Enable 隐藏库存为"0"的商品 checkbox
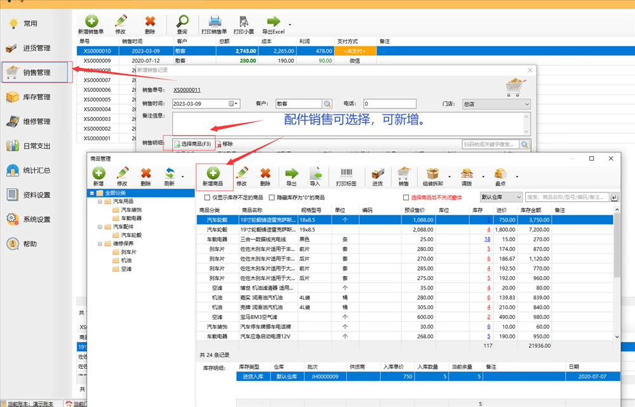The image size is (635, 407). pos(272,197)
